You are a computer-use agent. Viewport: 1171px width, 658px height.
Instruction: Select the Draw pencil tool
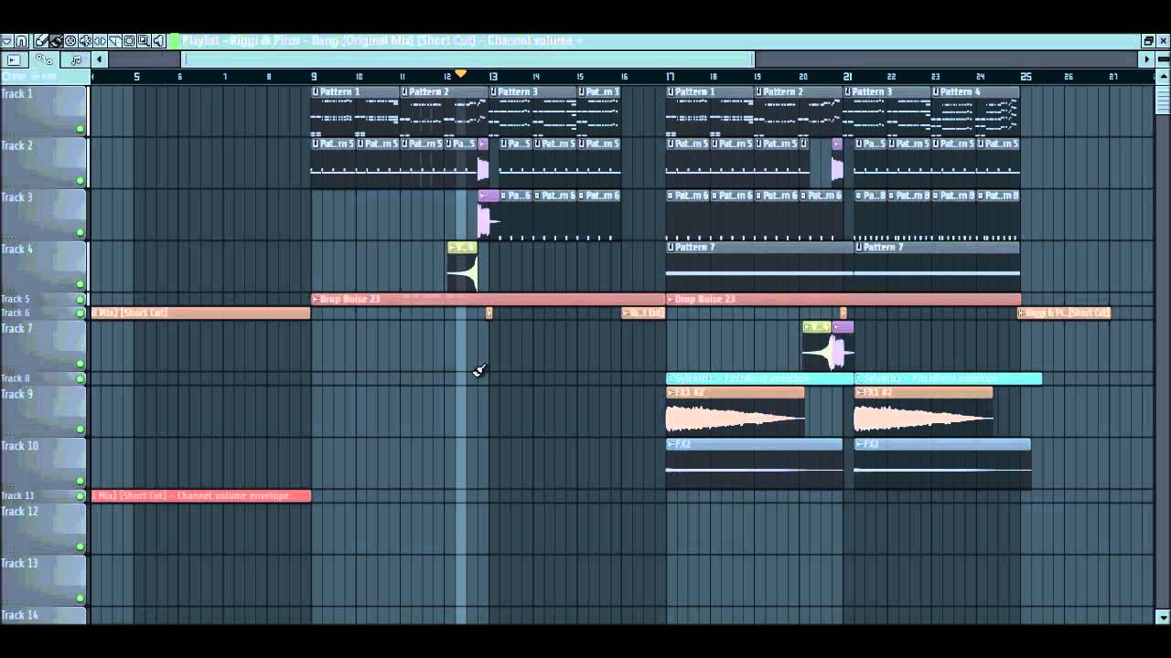click(x=41, y=41)
